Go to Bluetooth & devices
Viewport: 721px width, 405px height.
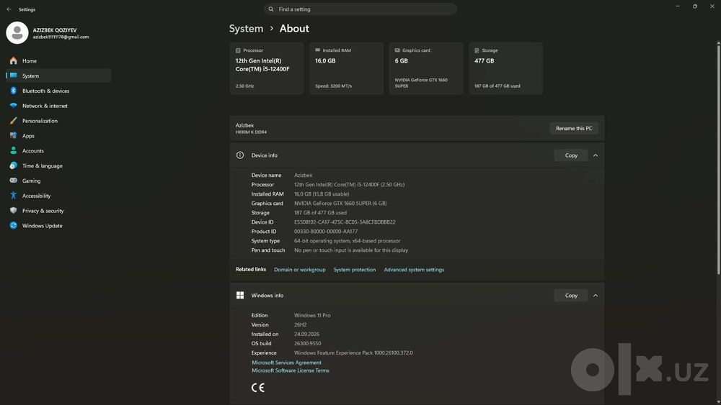coord(58,91)
